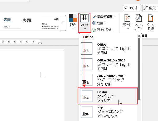This screenshot has height=121, width=158.
Task: Click the 段落の間隔 icon
Action: pos(93,16)
